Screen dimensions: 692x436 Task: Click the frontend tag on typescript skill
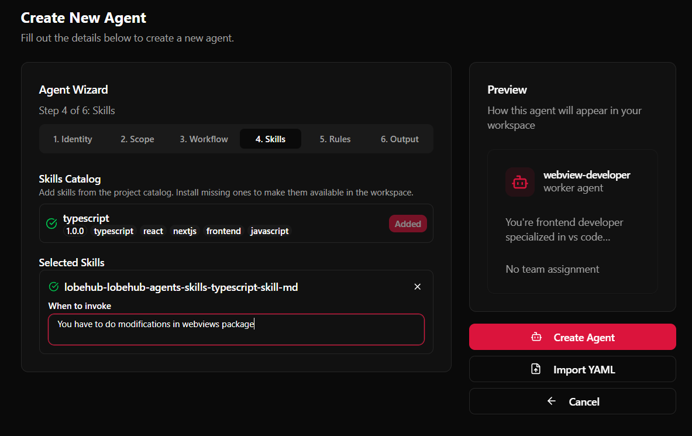point(223,231)
